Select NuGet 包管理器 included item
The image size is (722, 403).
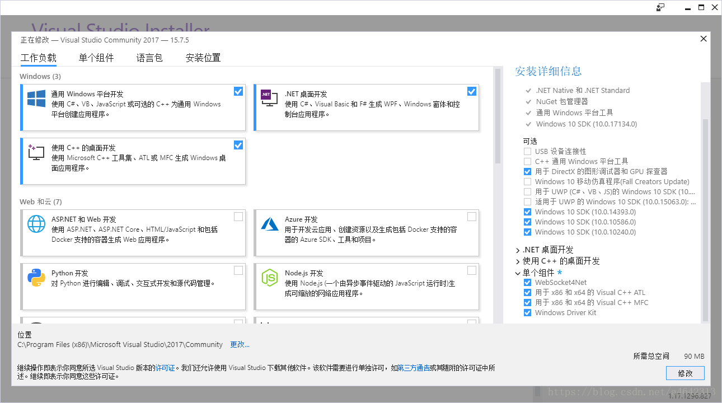tap(562, 101)
